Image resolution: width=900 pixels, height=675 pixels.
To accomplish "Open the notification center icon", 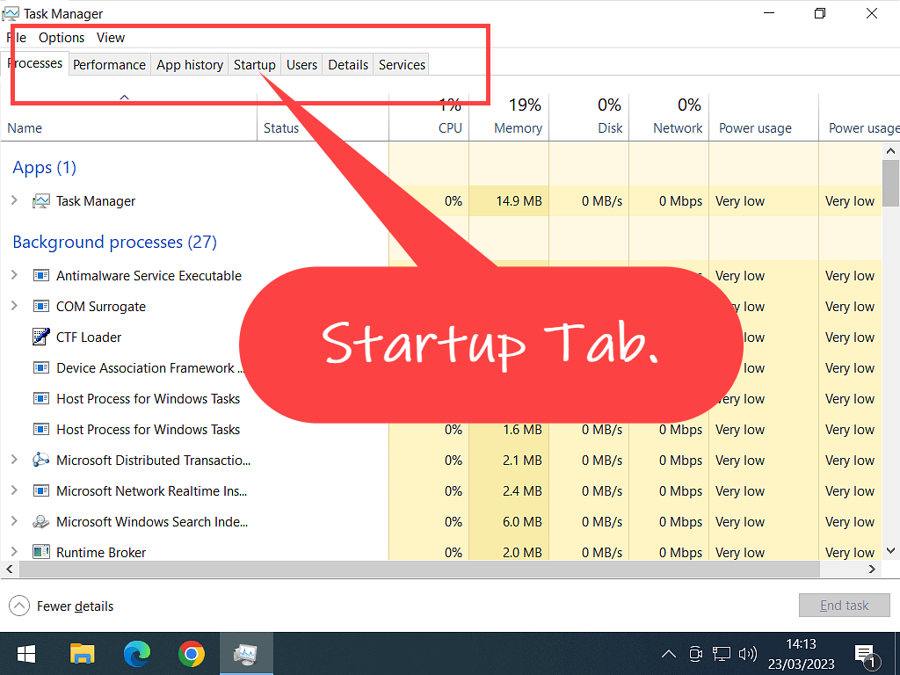I will tap(865, 655).
